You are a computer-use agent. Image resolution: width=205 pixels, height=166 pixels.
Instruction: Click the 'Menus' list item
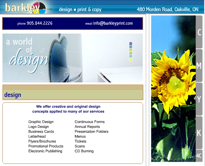click(80, 136)
